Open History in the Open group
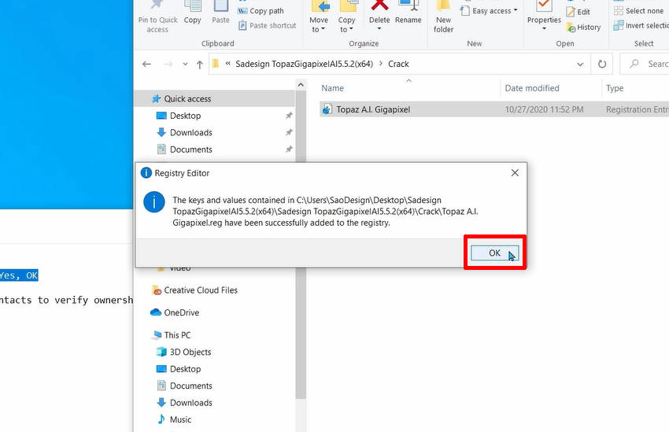The height and width of the screenshot is (432, 669). coord(583,28)
